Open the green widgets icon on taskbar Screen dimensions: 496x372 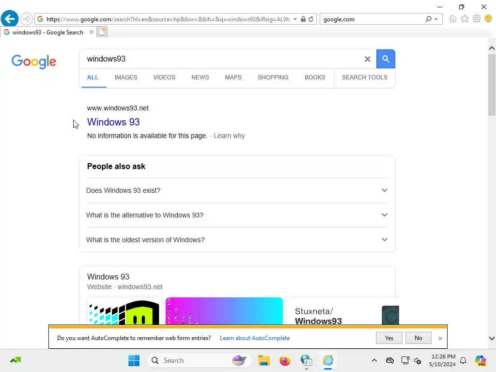pyautogui.click(x=15, y=360)
